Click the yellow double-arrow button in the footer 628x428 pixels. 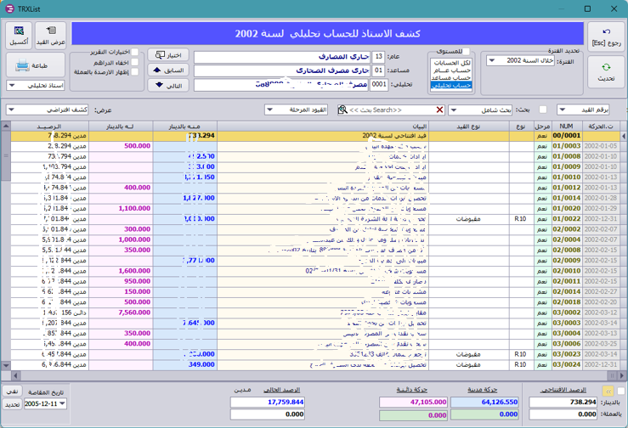click(608, 391)
